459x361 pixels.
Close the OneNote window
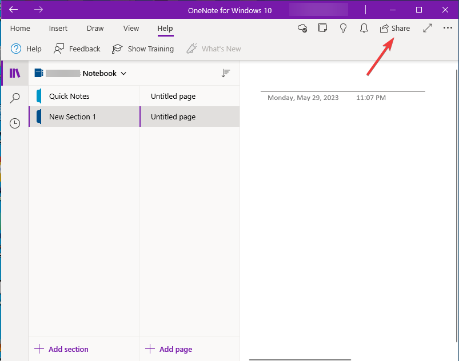[445, 10]
